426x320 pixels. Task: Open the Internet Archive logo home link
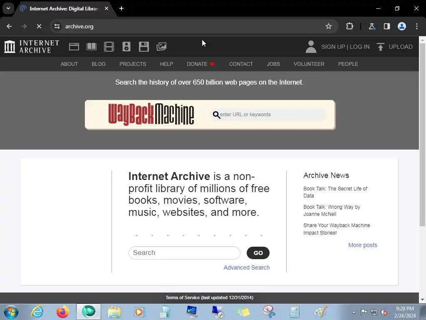coord(32,47)
